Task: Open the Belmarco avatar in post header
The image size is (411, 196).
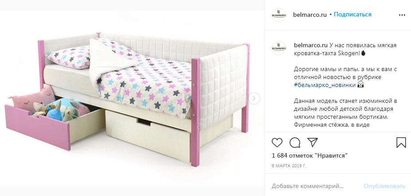Action: pos(279,15)
